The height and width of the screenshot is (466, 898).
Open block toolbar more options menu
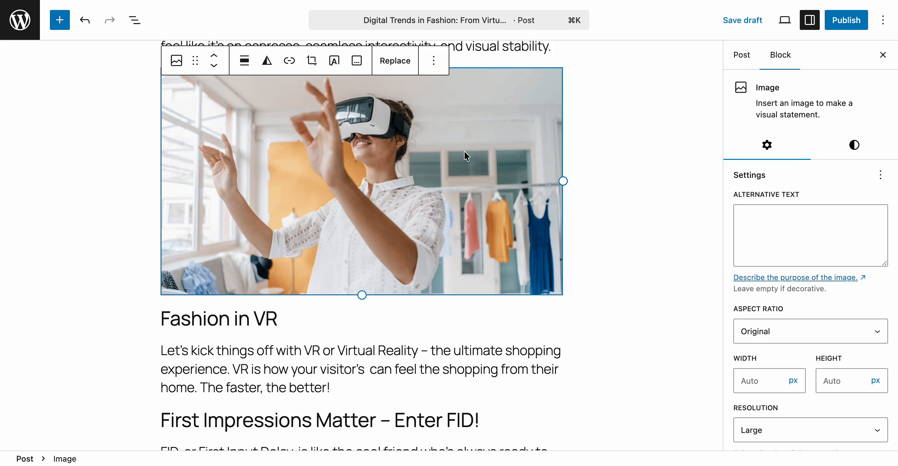[434, 61]
